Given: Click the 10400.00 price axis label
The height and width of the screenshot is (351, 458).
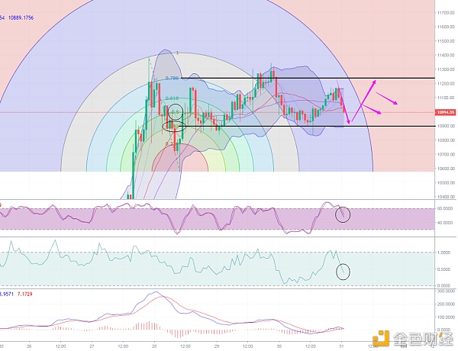Looking at the screenshot, I should [446, 197].
